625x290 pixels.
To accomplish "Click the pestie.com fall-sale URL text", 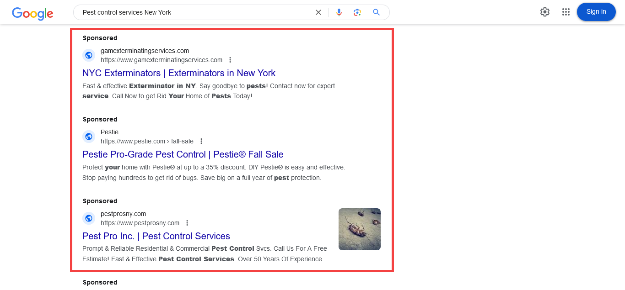I will coord(147,141).
